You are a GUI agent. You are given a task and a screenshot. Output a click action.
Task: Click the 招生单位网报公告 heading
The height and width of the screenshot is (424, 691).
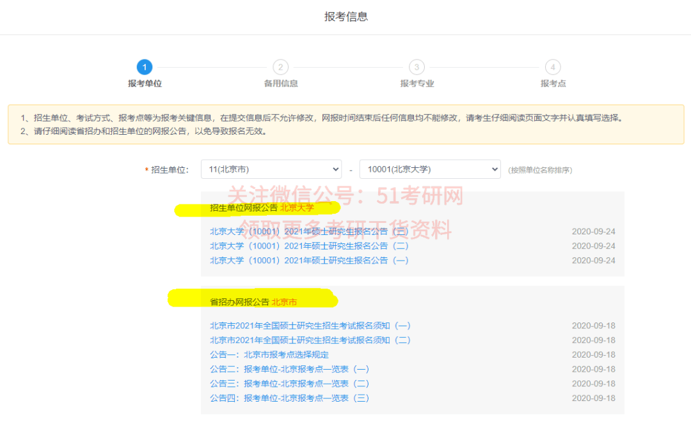pyautogui.click(x=244, y=208)
